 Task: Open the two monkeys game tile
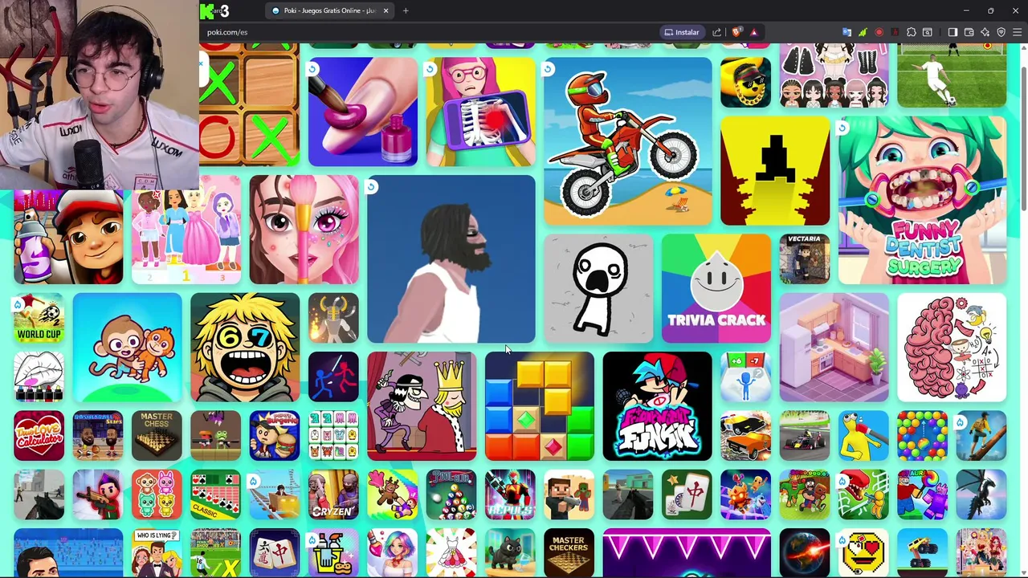pyautogui.click(x=127, y=348)
